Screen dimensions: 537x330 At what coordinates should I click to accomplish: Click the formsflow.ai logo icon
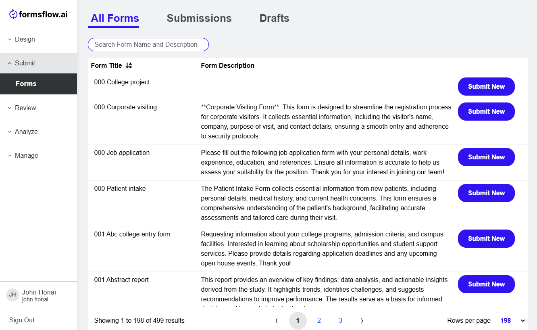pos(14,15)
